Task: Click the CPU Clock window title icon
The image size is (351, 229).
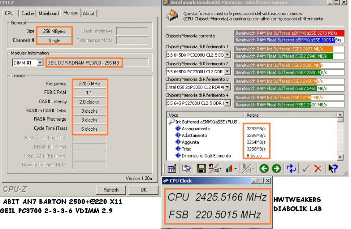Action: [166, 181]
